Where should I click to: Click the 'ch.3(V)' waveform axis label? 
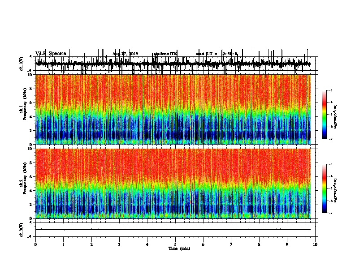[x=21, y=230]
